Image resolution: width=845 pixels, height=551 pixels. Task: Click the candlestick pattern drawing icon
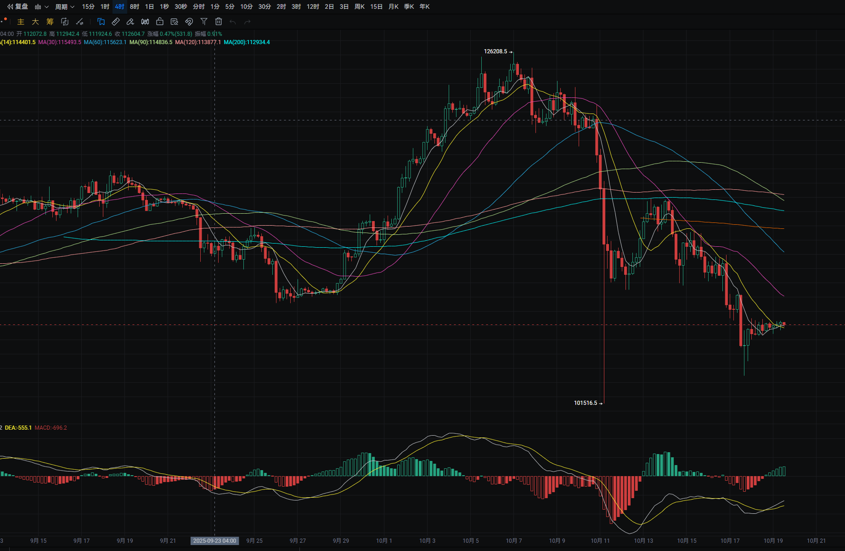tap(145, 22)
